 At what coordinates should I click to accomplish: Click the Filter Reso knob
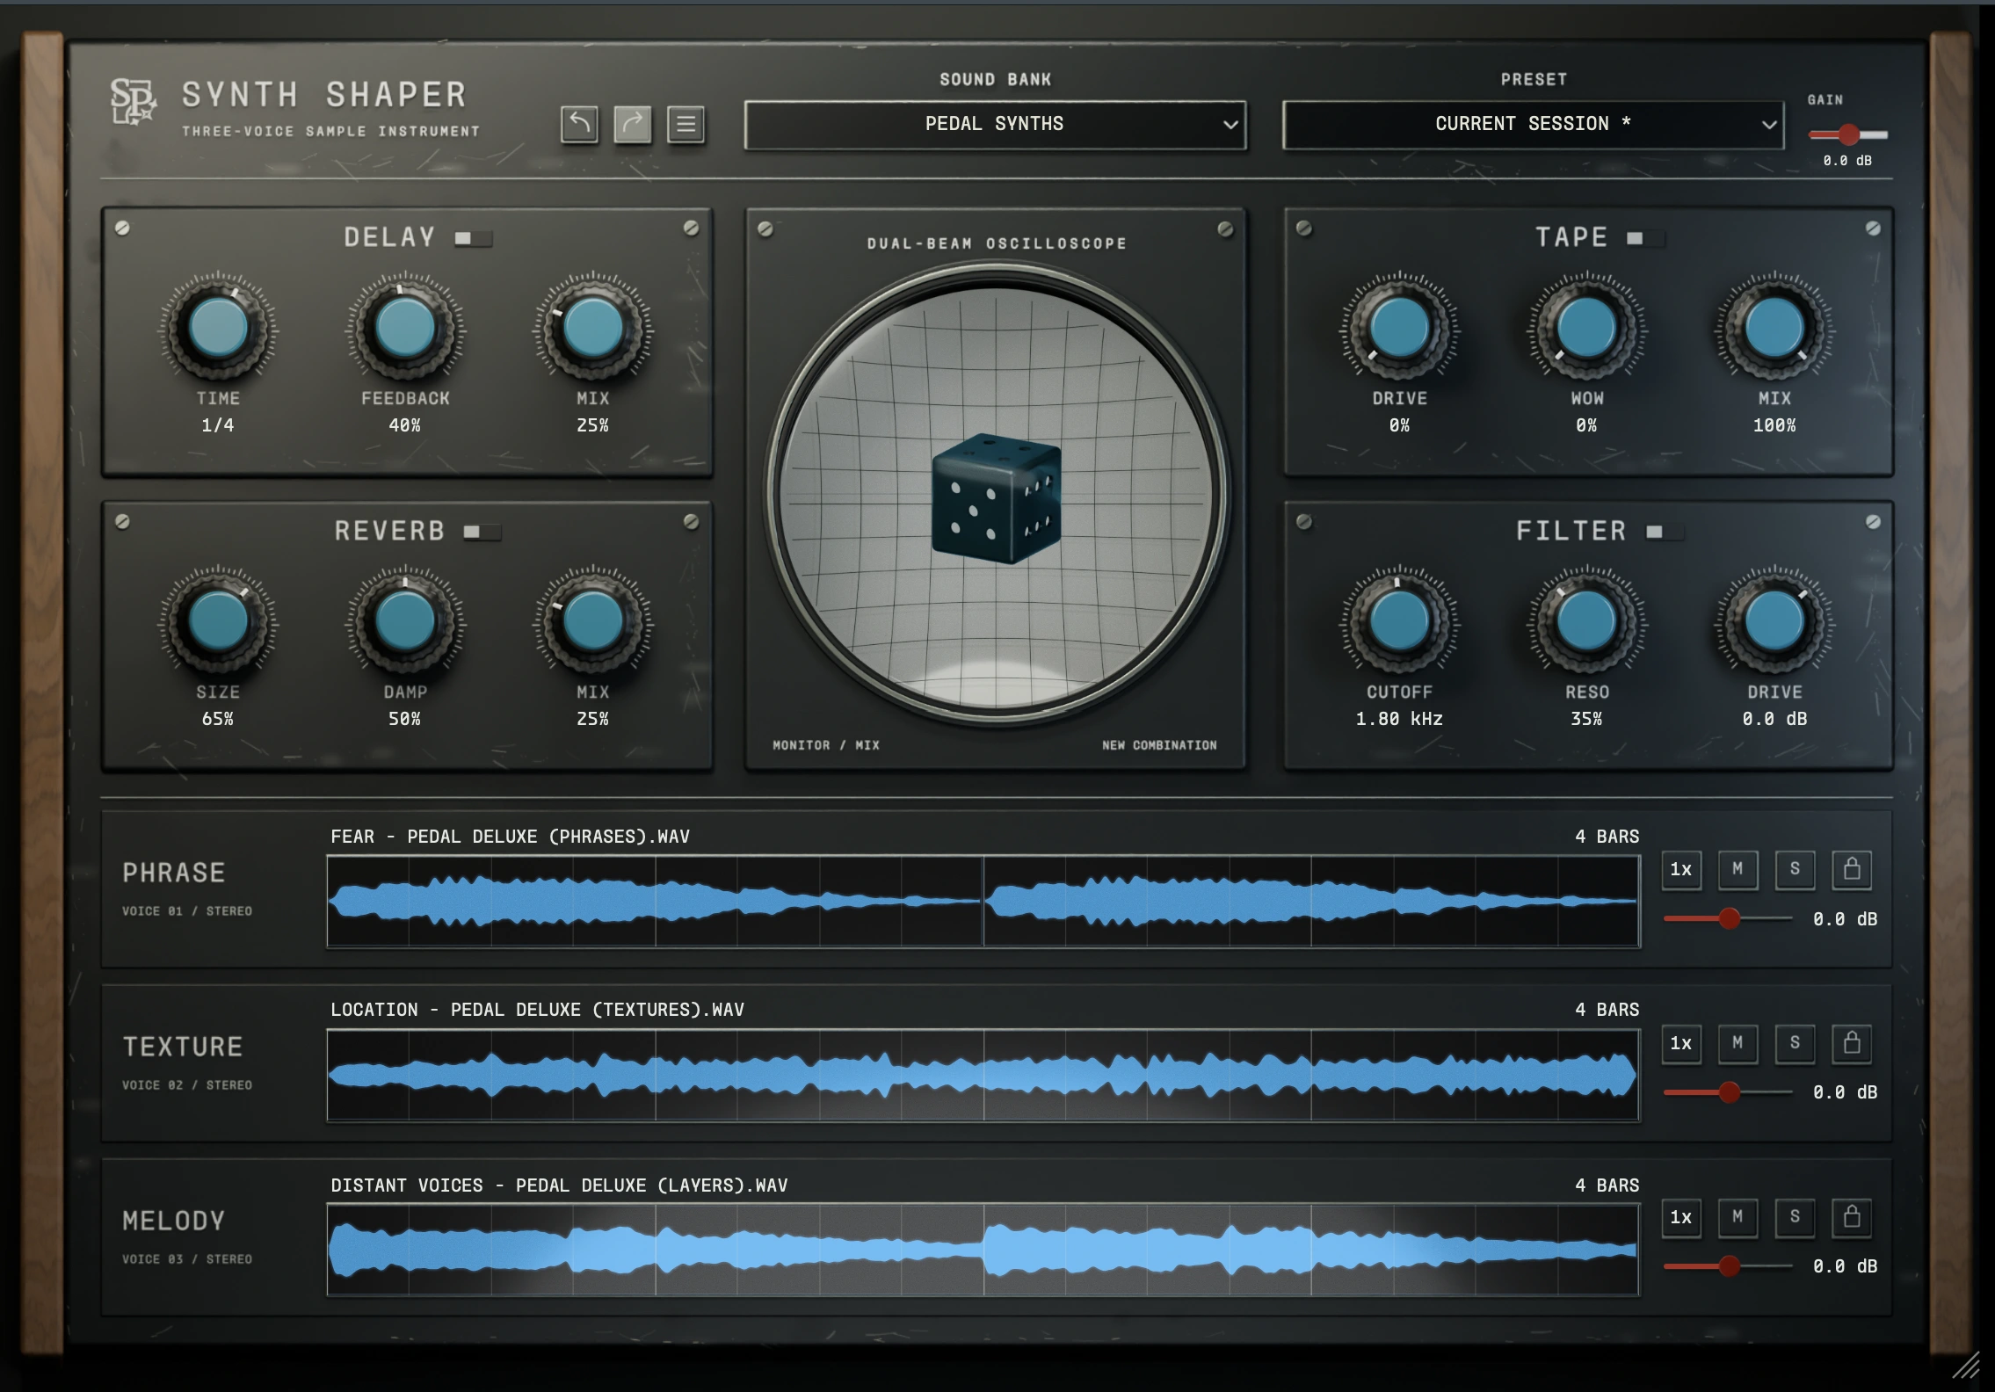(x=1586, y=621)
